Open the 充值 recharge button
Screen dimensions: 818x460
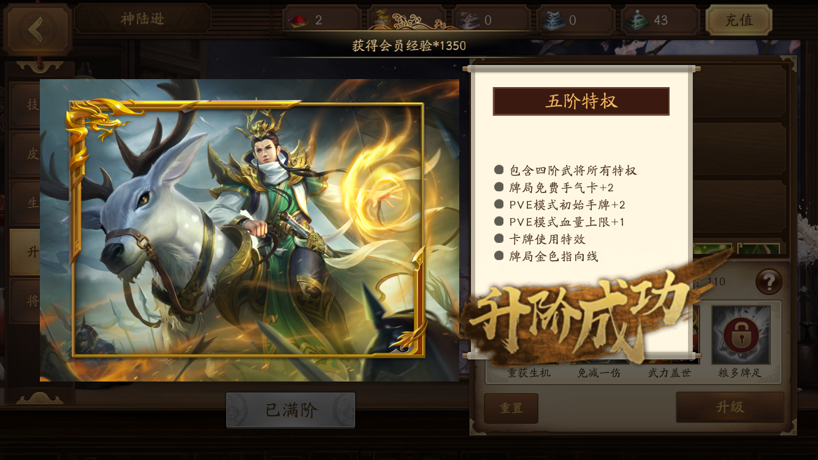click(x=739, y=20)
